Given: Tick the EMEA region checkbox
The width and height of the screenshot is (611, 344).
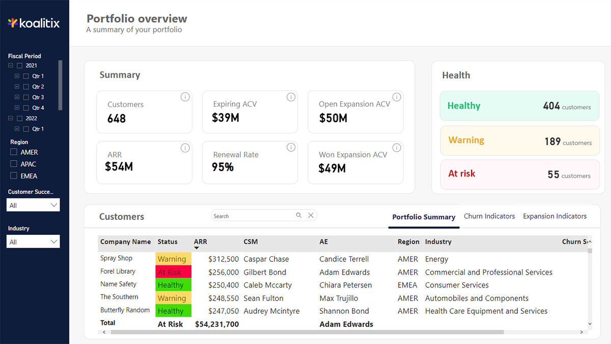Looking at the screenshot, I should tap(14, 176).
